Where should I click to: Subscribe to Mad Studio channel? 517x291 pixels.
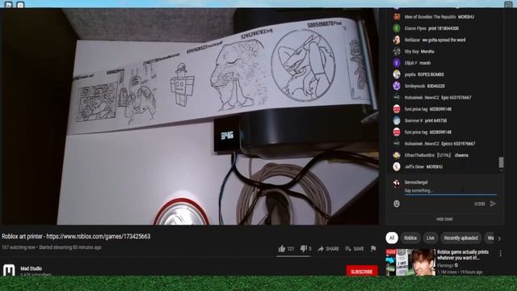[x=362, y=272]
